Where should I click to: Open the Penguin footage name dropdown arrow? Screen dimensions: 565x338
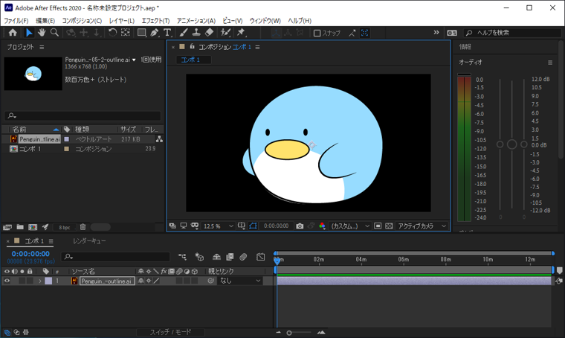pyautogui.click(x=134, y=60)
